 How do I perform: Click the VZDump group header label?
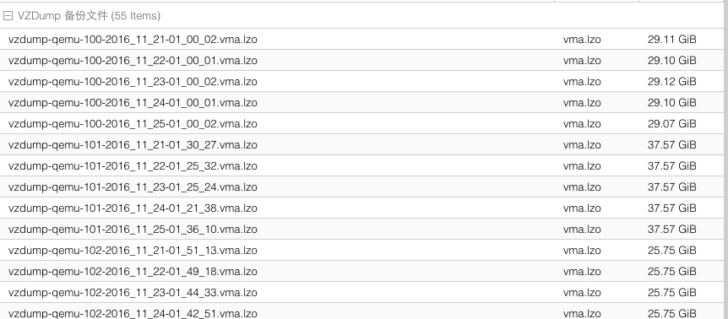89,16
